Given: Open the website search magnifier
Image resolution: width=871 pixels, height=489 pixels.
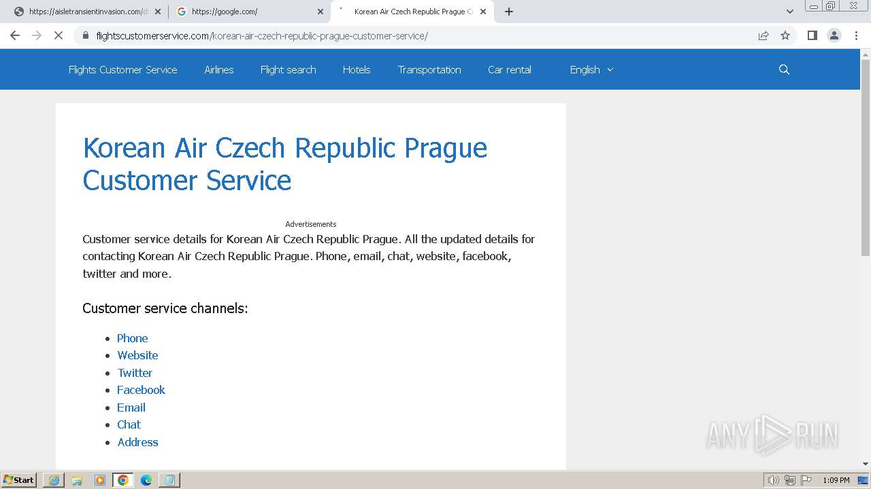Looking at the screenshot, I should pos(784,69).
